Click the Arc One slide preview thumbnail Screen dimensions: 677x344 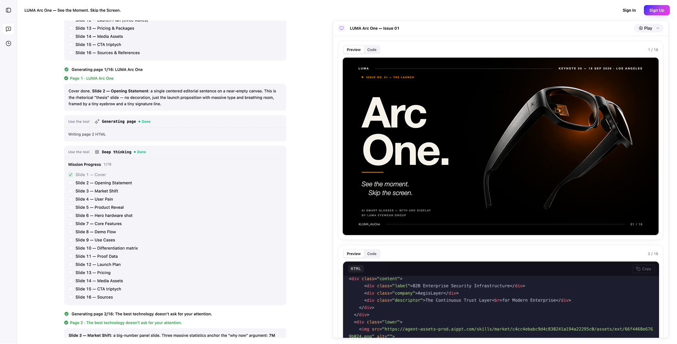500,146
